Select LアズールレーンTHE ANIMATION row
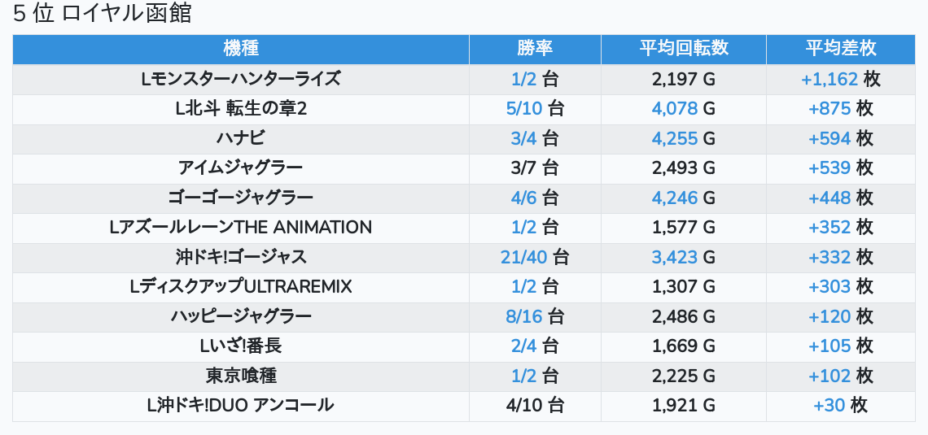Screen dimensions: 928x435 coord(240,228)
